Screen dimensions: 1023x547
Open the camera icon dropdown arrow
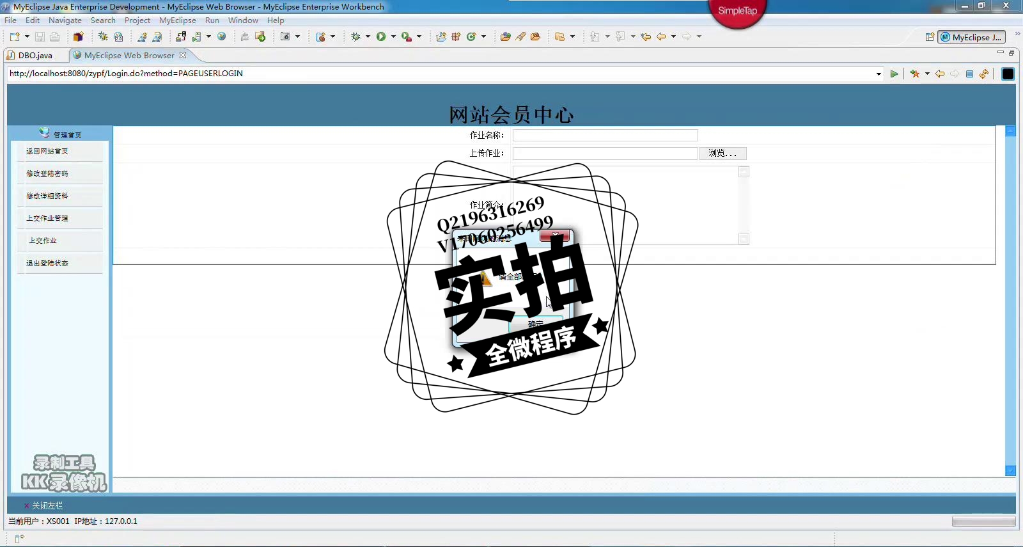click(297, 36)
